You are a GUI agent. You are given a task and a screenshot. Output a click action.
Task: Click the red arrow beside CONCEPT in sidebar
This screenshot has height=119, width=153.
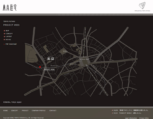4,33
